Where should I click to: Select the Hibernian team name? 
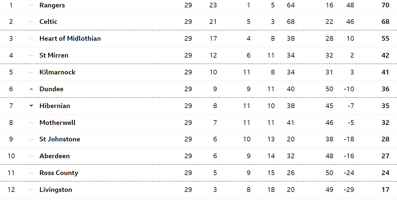pos(55,106)
